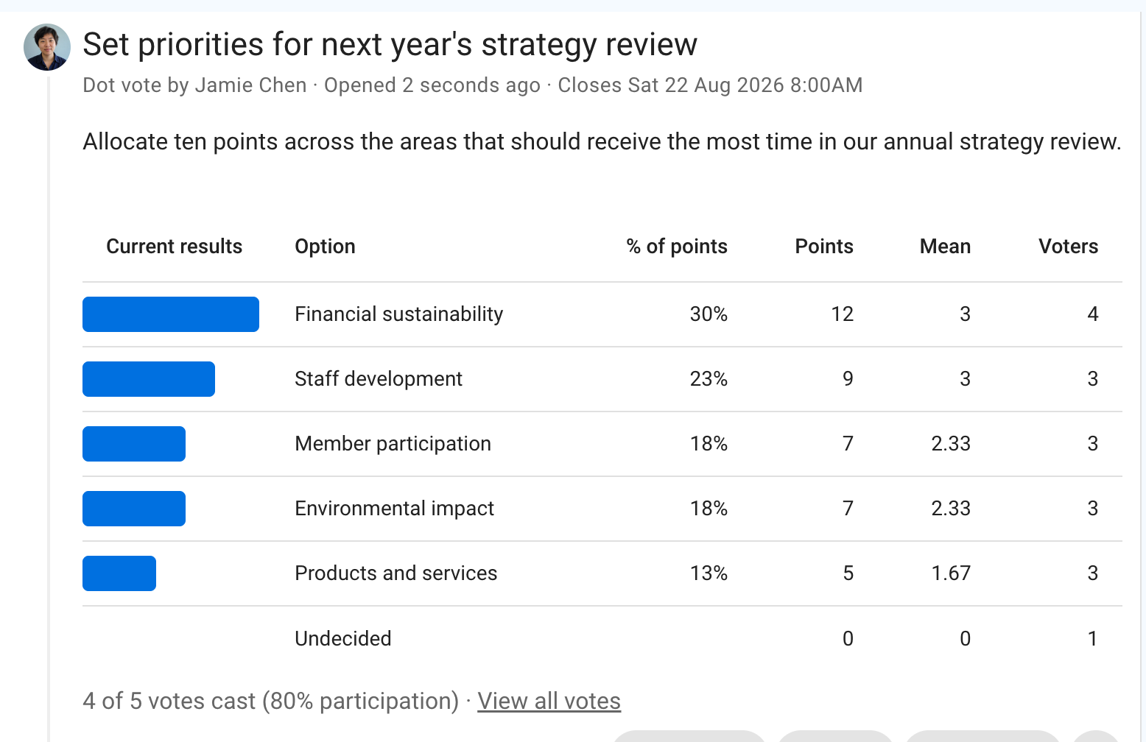1146x742 pixels.
Task: Select the Financial sustainability option
Action: coord(398,314)
